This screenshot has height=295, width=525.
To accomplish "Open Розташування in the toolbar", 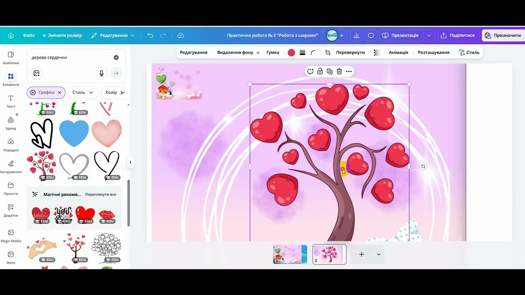I will point(434,52).
